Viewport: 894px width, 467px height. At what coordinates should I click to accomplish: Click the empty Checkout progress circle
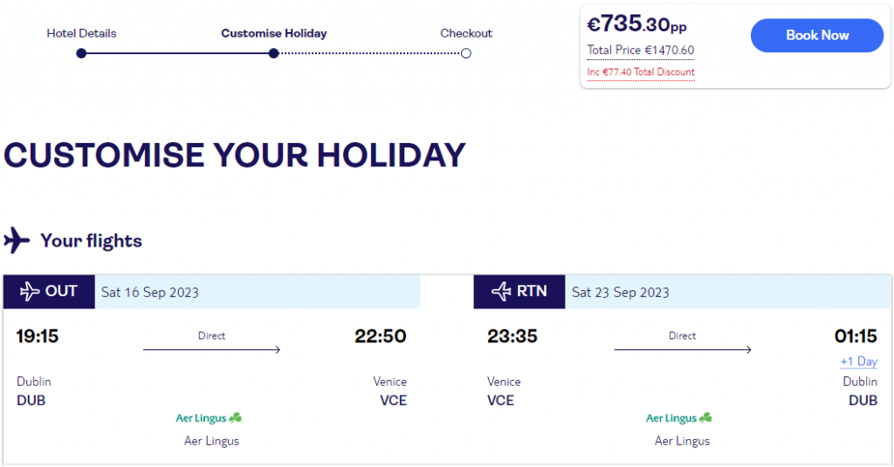pyautogui.click(x=466, y=53)
